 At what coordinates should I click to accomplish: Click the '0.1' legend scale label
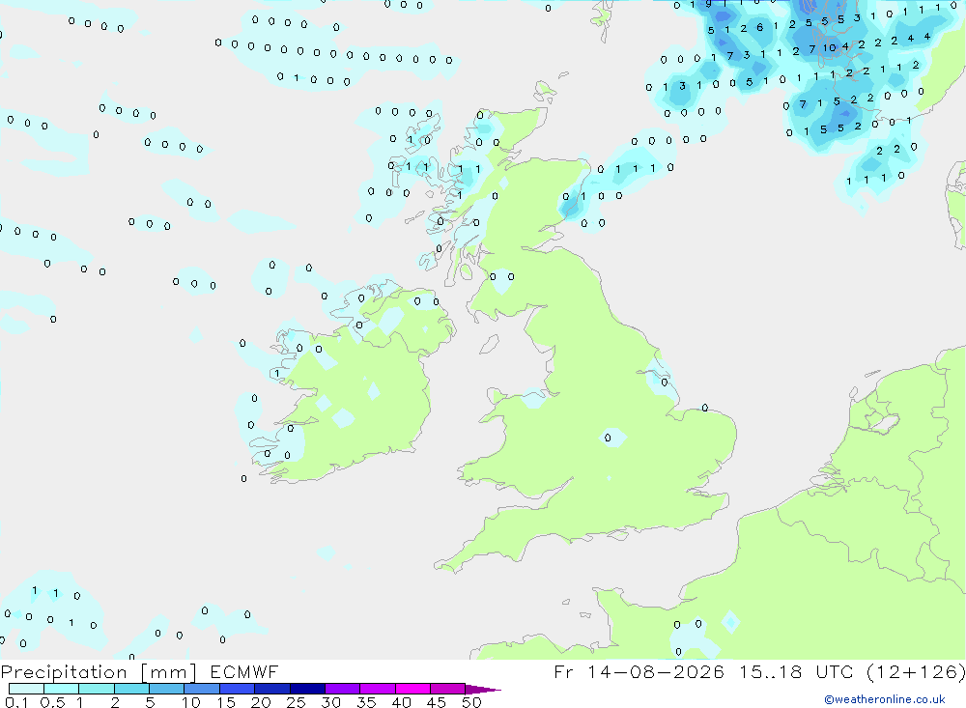tap(16, 702)
